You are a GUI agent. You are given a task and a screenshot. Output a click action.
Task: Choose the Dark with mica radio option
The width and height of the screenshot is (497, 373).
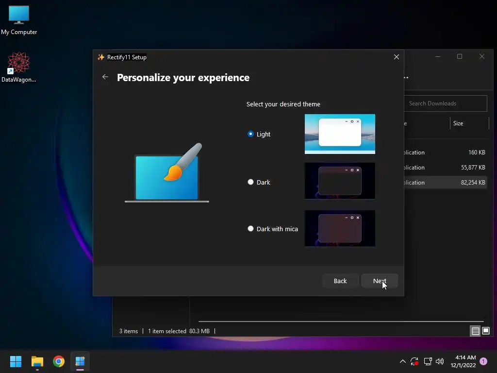(x=250, y=228)
